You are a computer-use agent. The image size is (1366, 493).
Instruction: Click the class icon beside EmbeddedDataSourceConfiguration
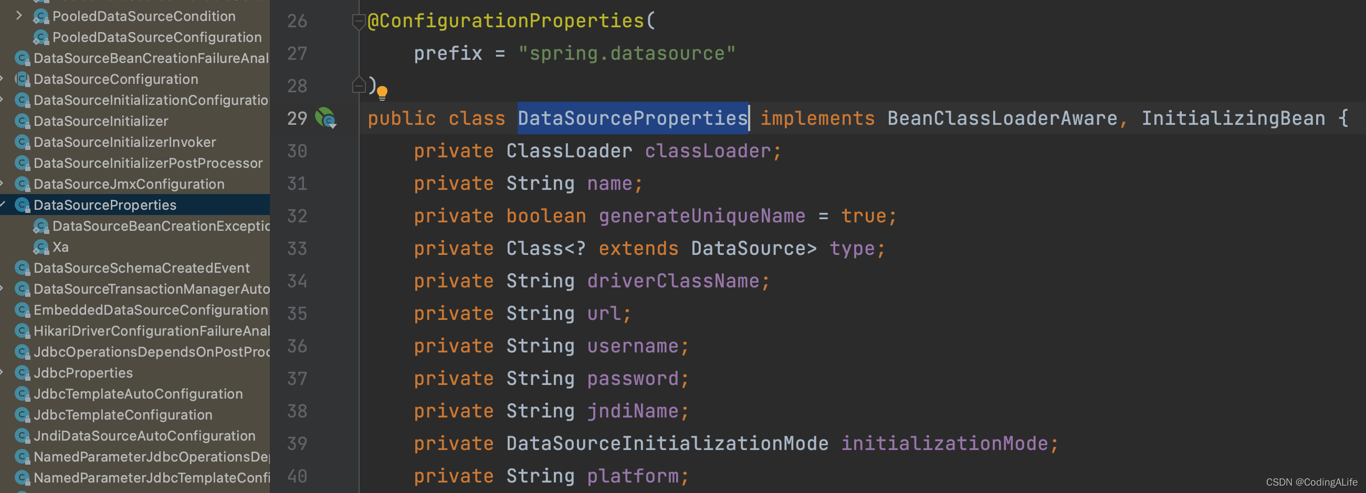pos(21,310)
